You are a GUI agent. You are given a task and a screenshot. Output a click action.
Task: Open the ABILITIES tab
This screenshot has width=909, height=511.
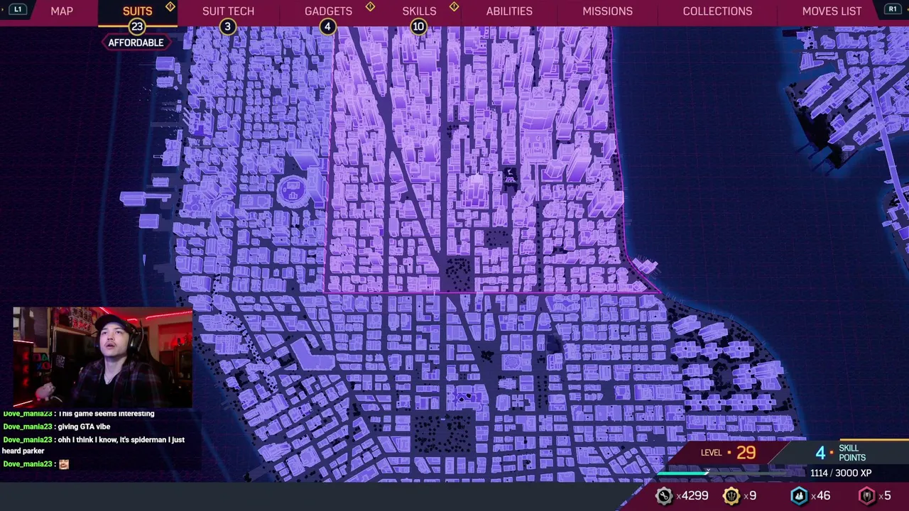pos(509,11)
